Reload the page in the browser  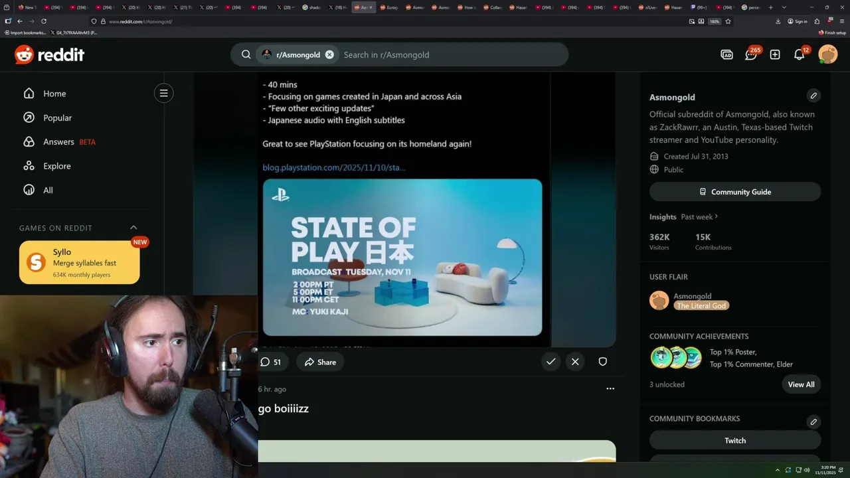click(x=44, y=21)
